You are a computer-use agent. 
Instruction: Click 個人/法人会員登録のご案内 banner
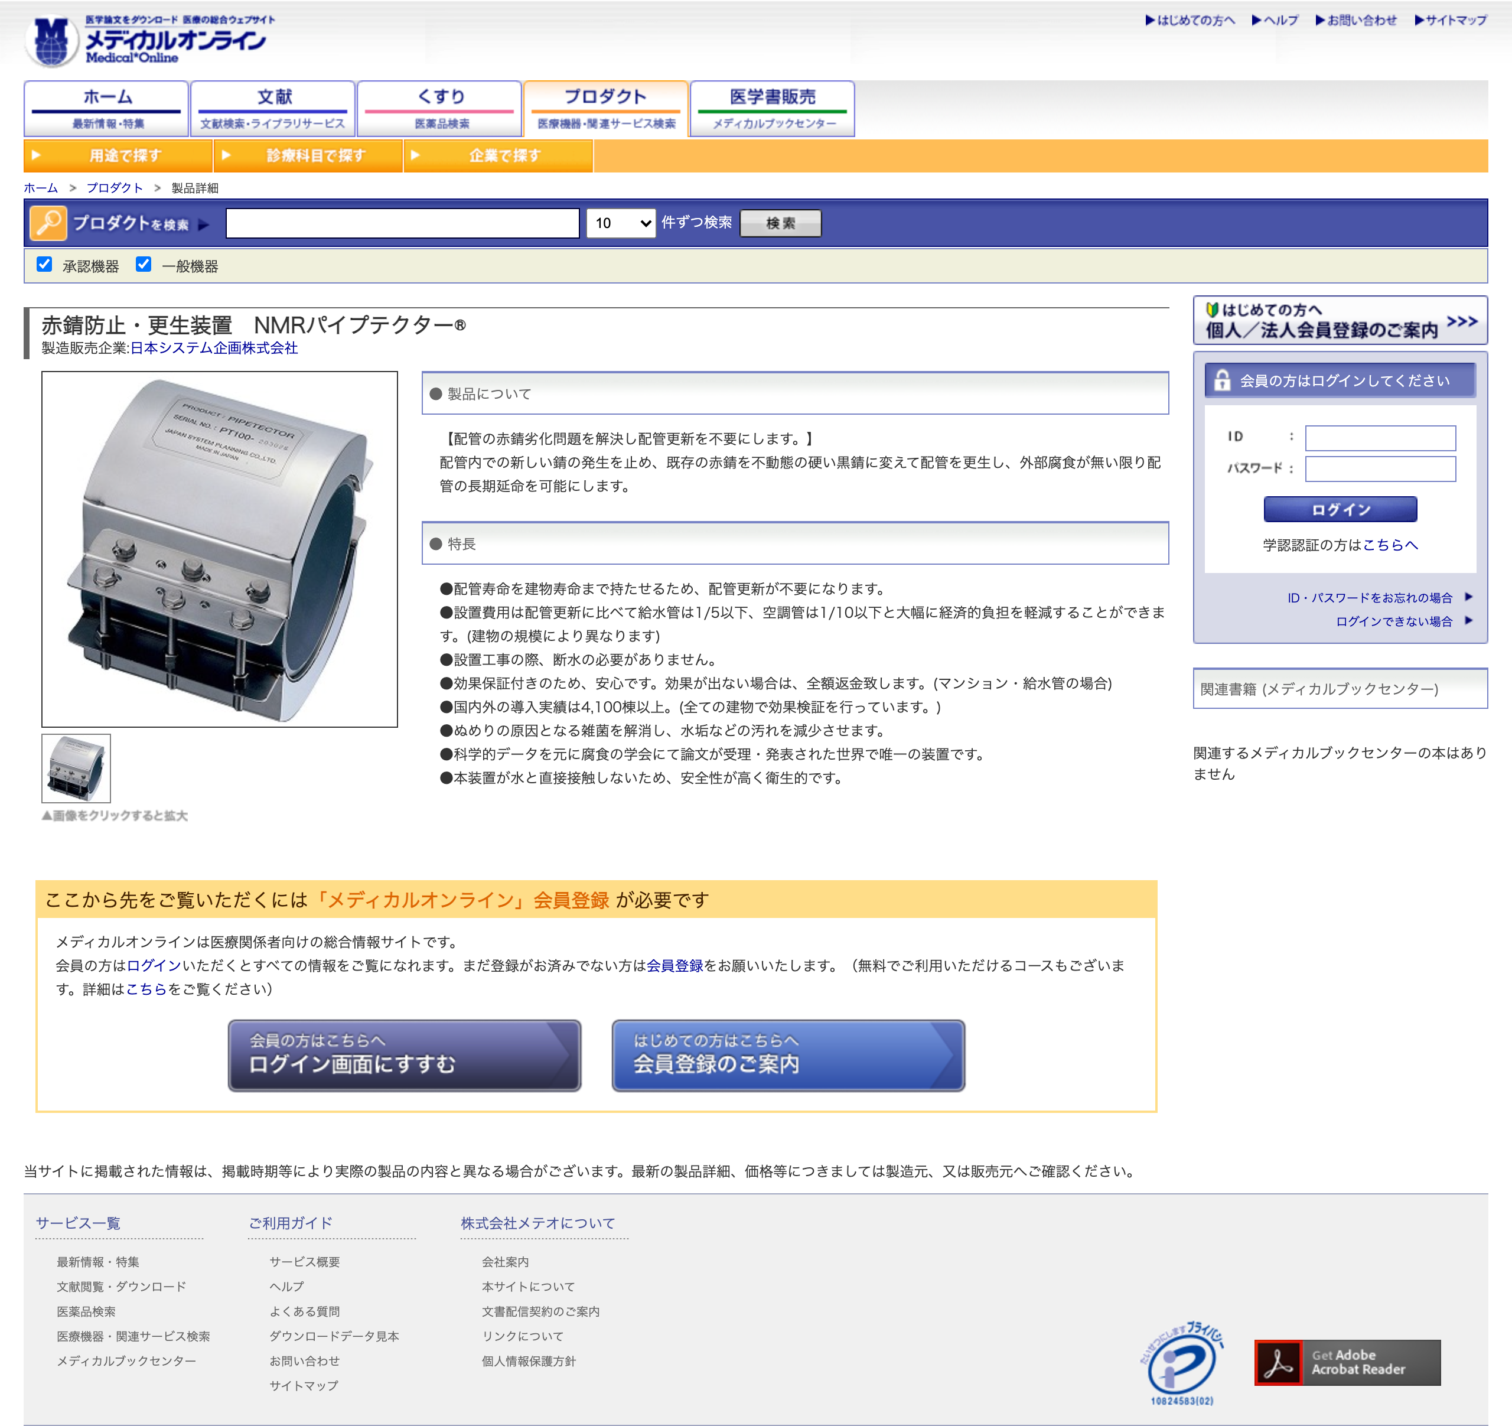point(1340,320)
